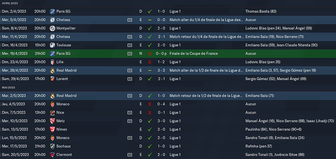The width and height of the screenshot is (336, 159).
Task: Click the Montpellier club badge icon
Action: pos(52,28)
